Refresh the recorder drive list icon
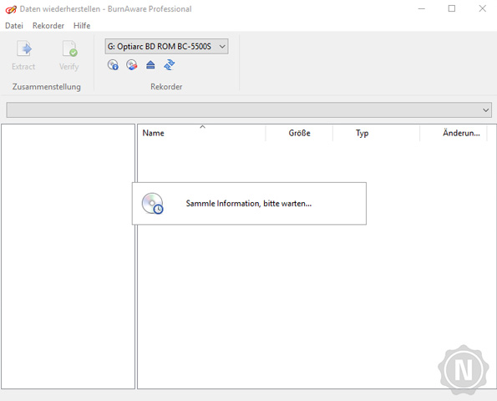The image size is (497, 401). point(170,65)
